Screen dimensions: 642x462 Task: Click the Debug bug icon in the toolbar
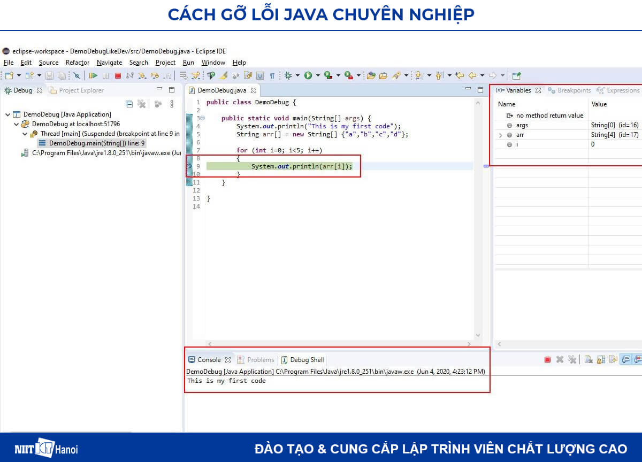287,75
